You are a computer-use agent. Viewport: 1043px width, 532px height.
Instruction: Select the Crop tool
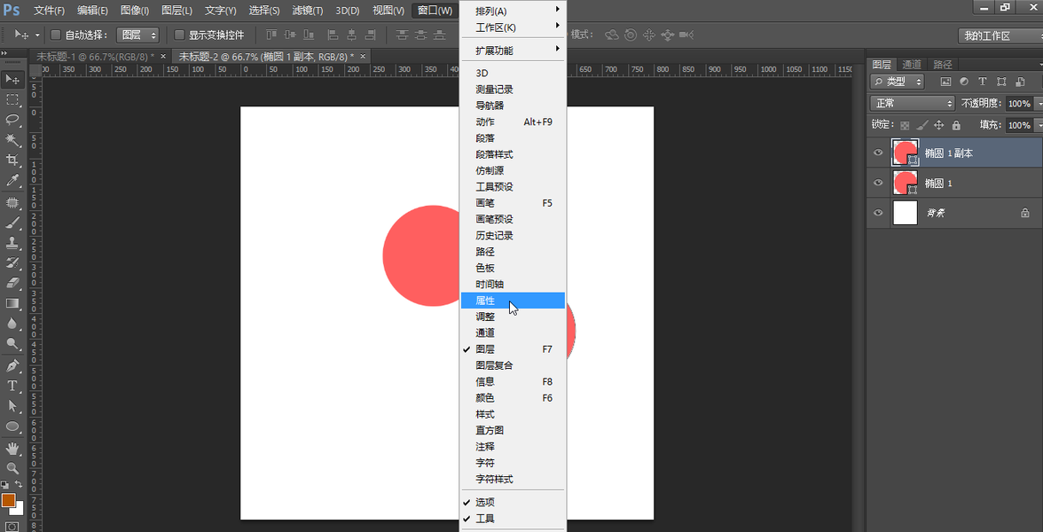[x=12, y=160]
